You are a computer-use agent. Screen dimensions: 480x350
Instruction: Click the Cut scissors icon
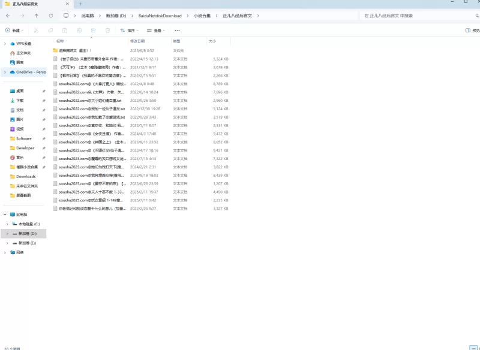click(36, 30)
